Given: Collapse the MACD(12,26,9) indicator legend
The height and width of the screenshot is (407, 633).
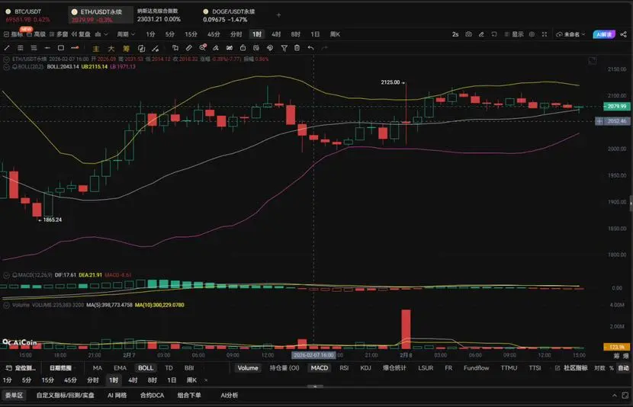Looking at the screenshot, I should 6,275.
